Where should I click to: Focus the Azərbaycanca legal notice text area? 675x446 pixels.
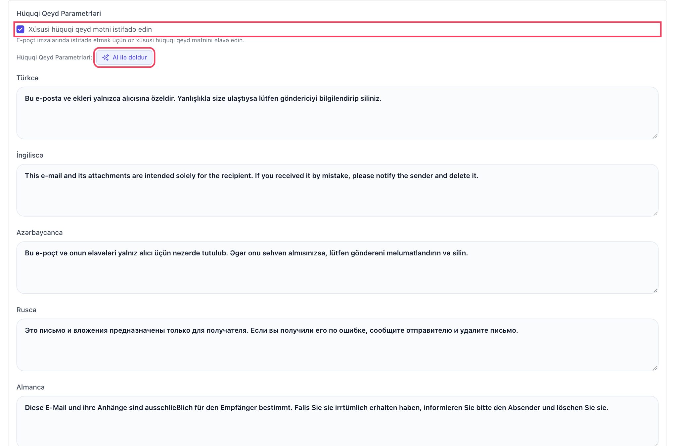(337, 268)
